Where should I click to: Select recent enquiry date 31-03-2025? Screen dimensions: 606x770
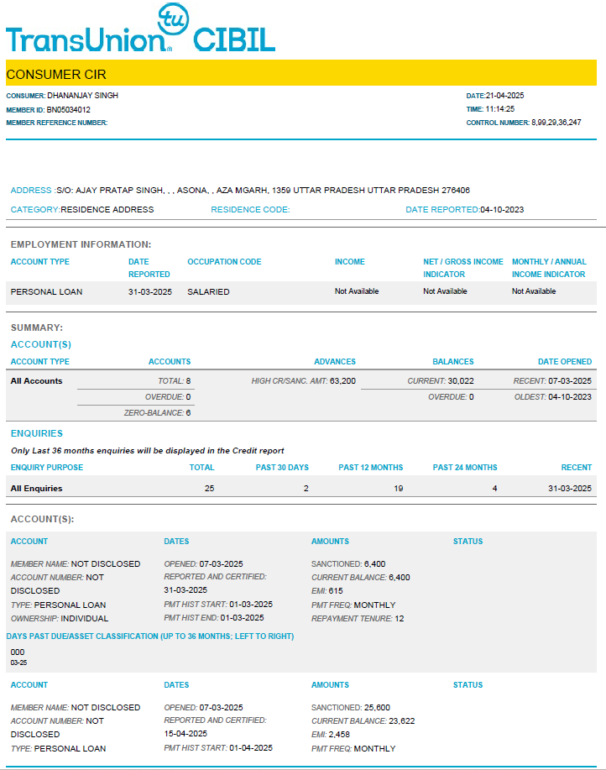click(x=570, y=489)
